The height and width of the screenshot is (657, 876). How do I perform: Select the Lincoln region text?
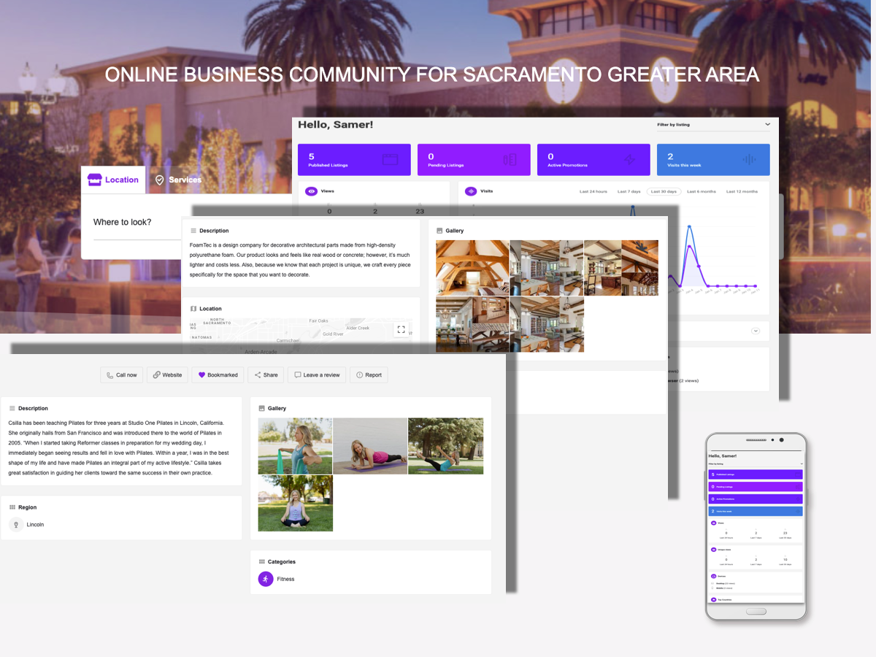35,525
